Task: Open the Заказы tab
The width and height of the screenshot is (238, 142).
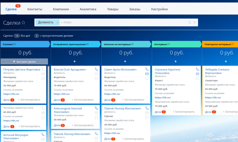Action: [135, 9]
